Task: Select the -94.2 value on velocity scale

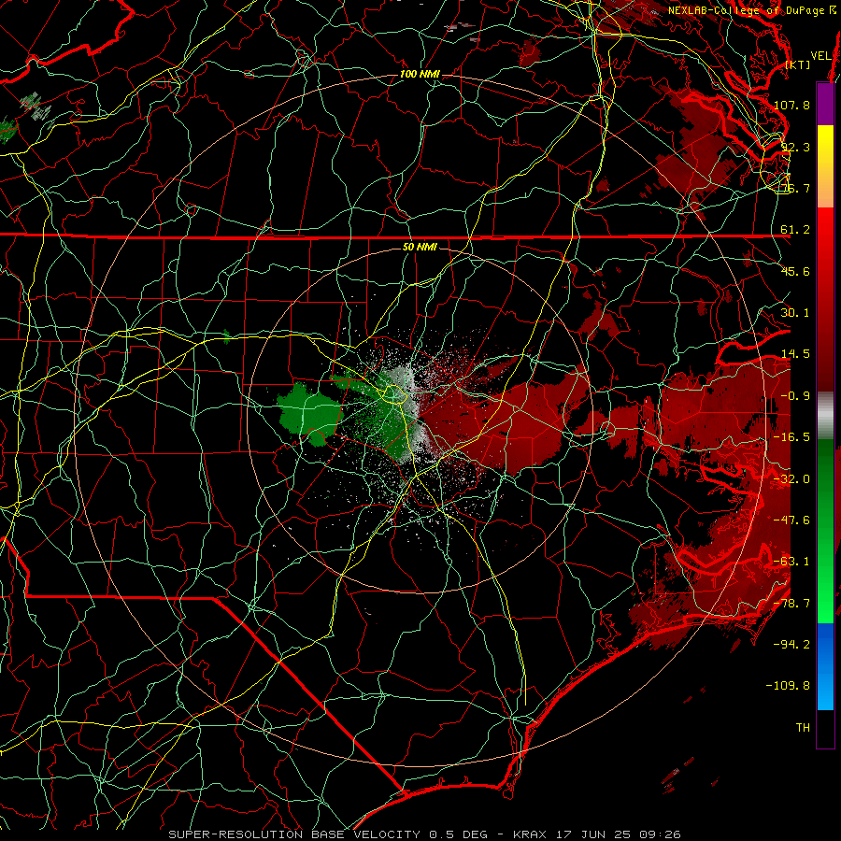Action: (791, 645)
